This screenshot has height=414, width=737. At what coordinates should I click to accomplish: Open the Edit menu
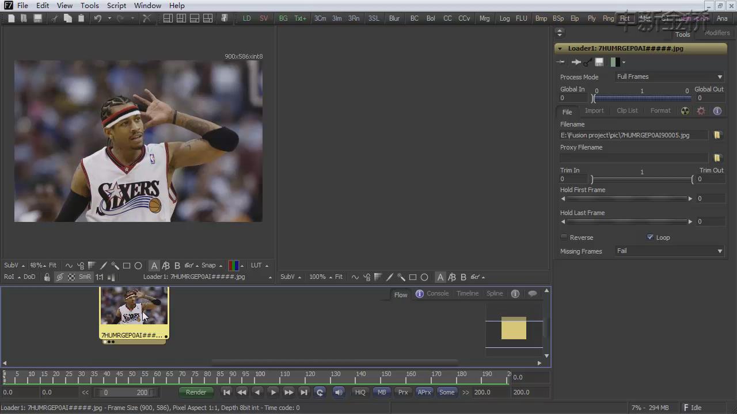(43, 5)
